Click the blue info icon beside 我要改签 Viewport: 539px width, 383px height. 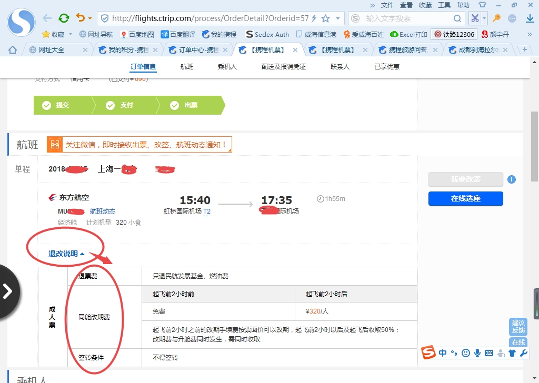512,179
